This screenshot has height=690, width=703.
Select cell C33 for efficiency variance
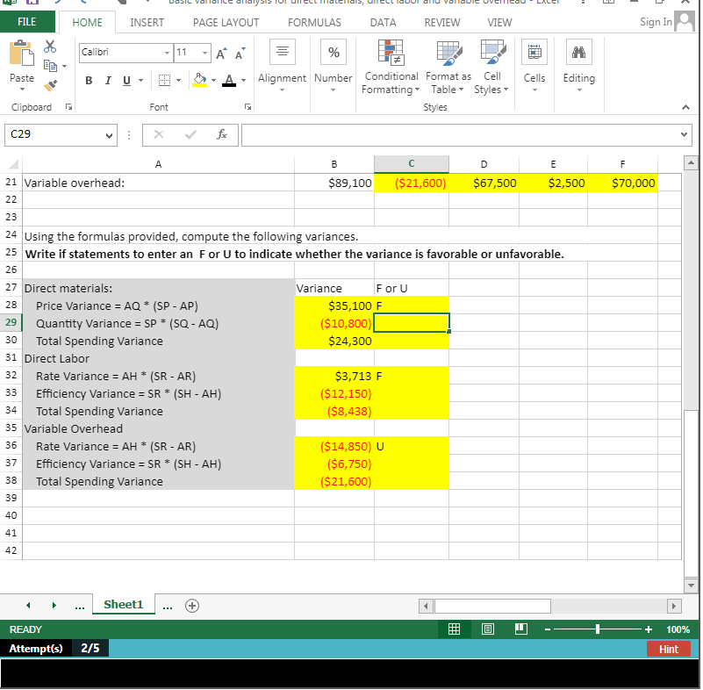[412, 393]
